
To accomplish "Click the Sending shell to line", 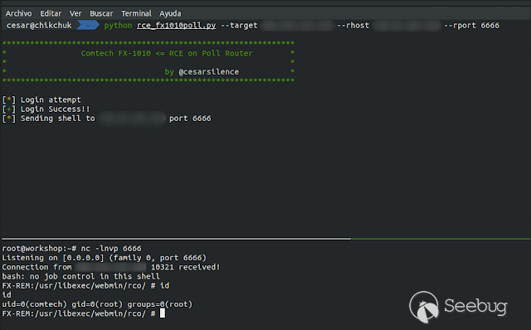I will pos(106,119).
